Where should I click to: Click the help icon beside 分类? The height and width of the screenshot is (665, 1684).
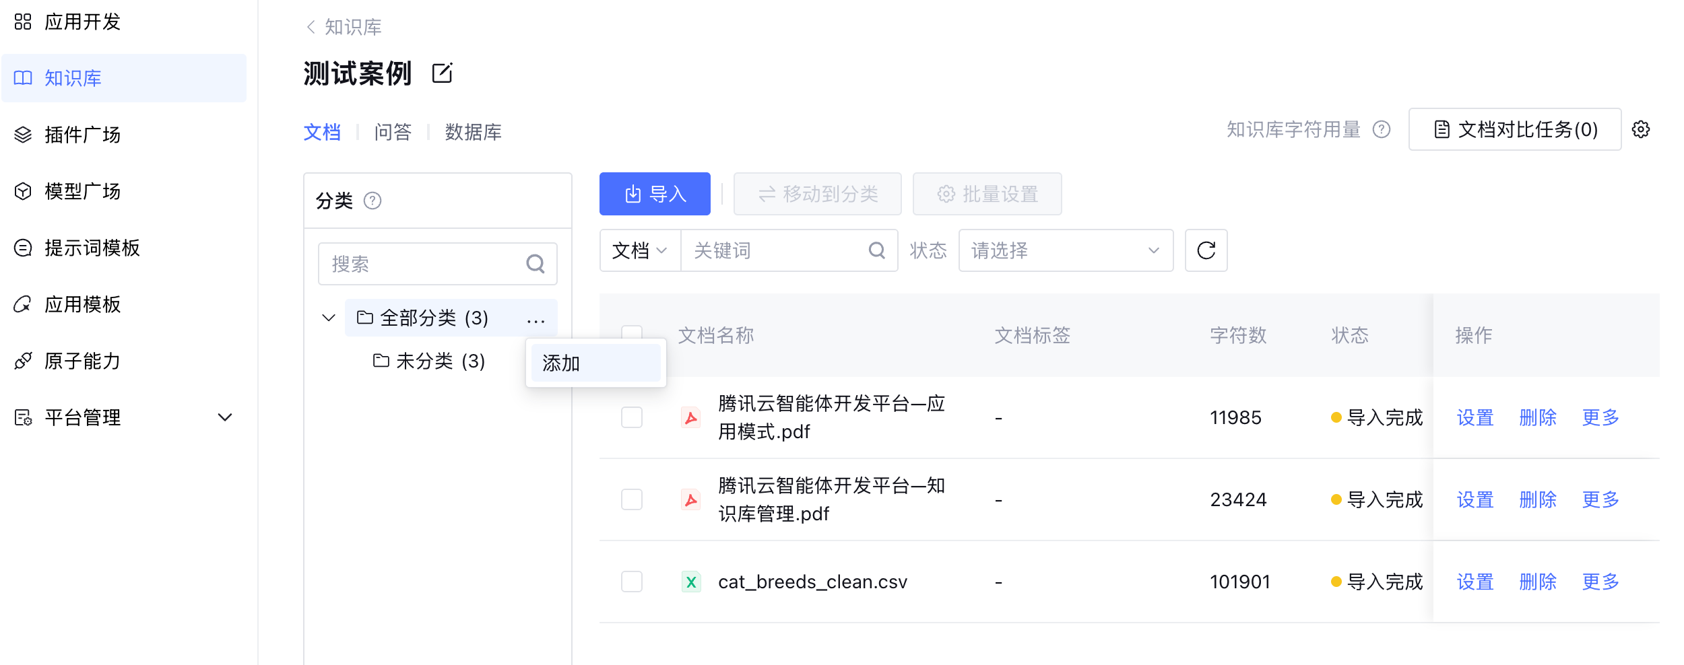(x=373, y=201)
